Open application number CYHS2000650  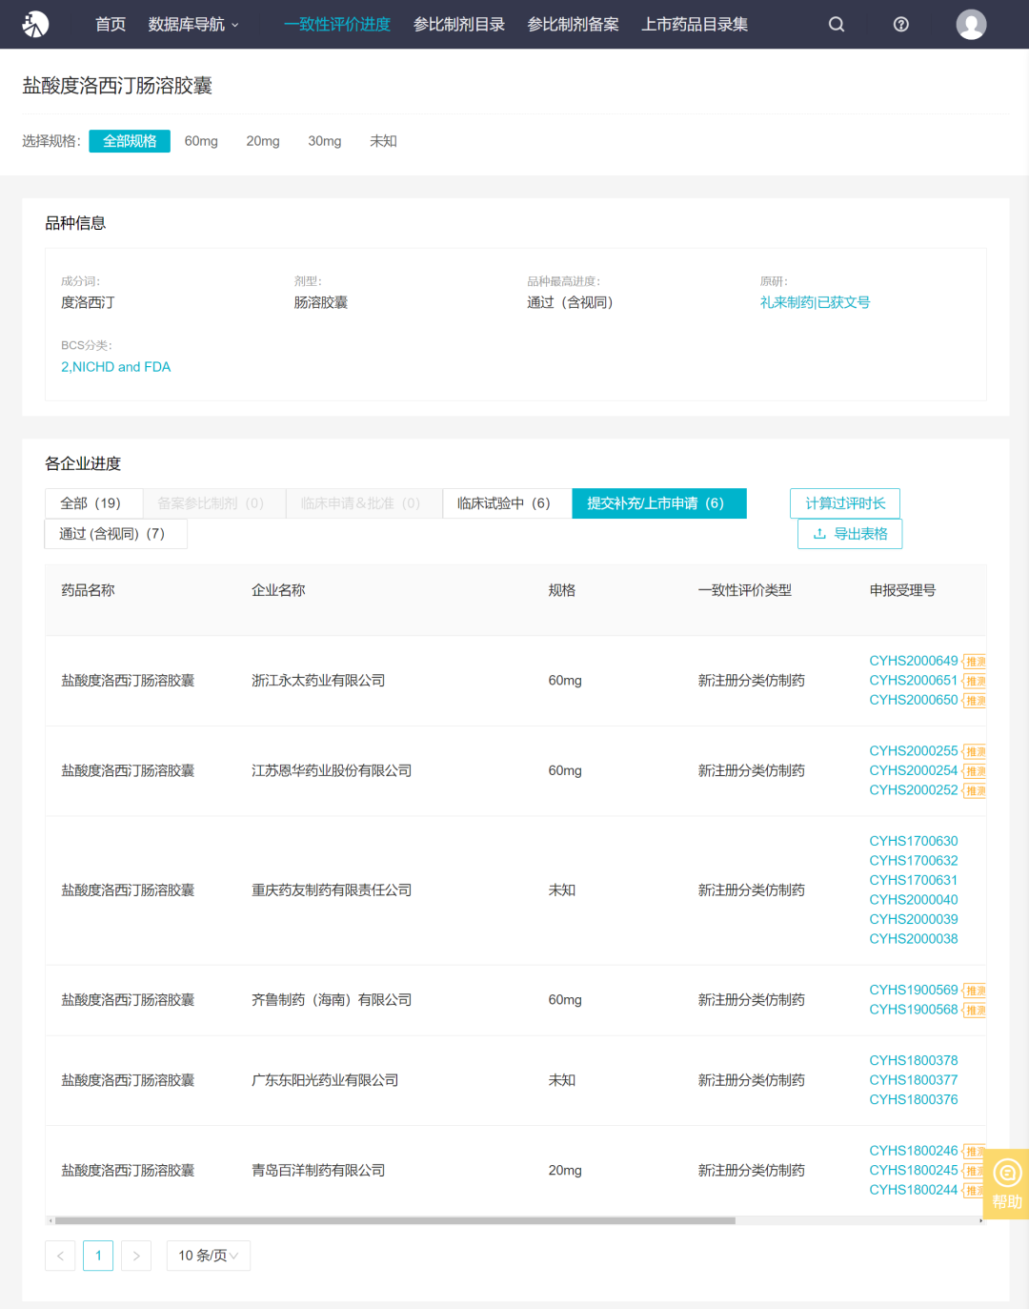[x=914, y=700]
